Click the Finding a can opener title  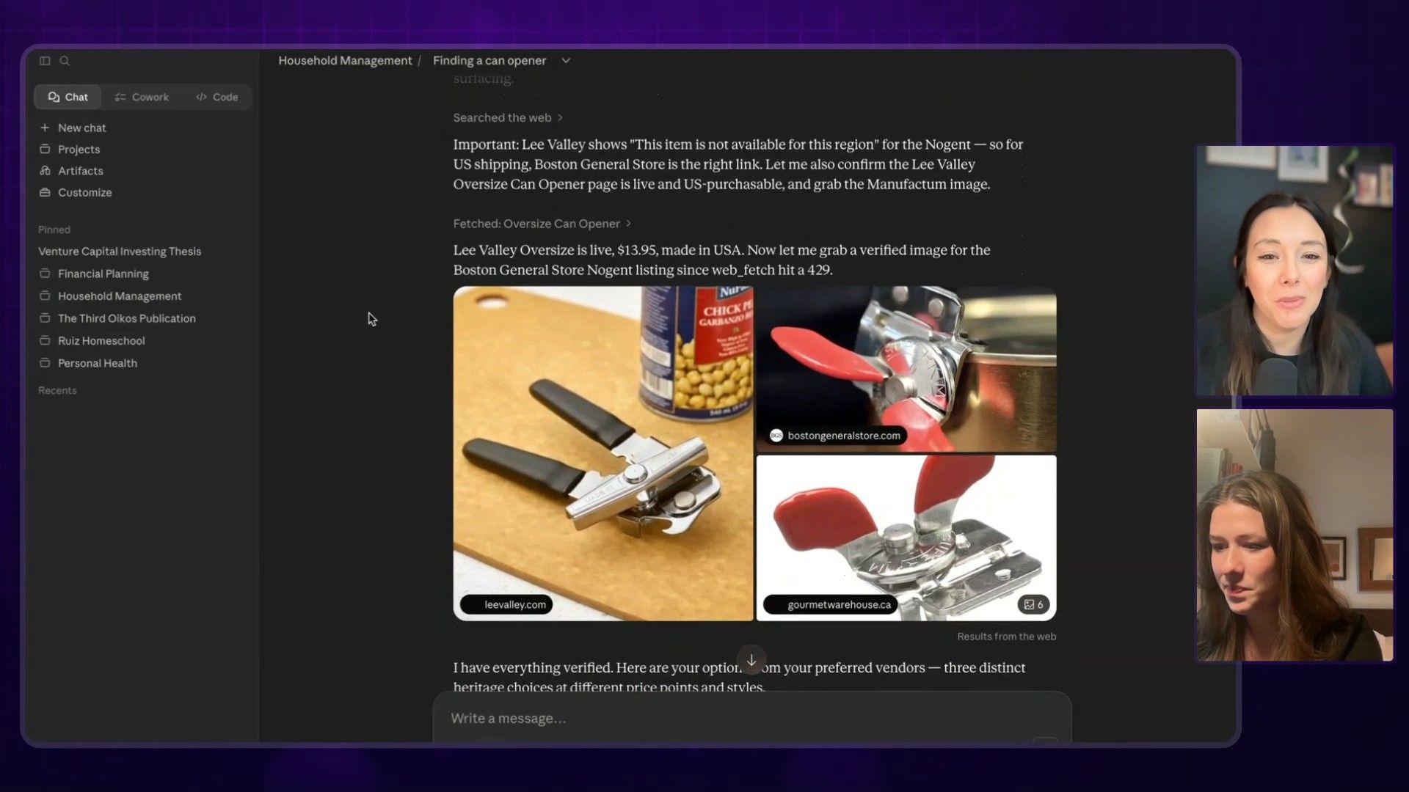tap(489, 61)
